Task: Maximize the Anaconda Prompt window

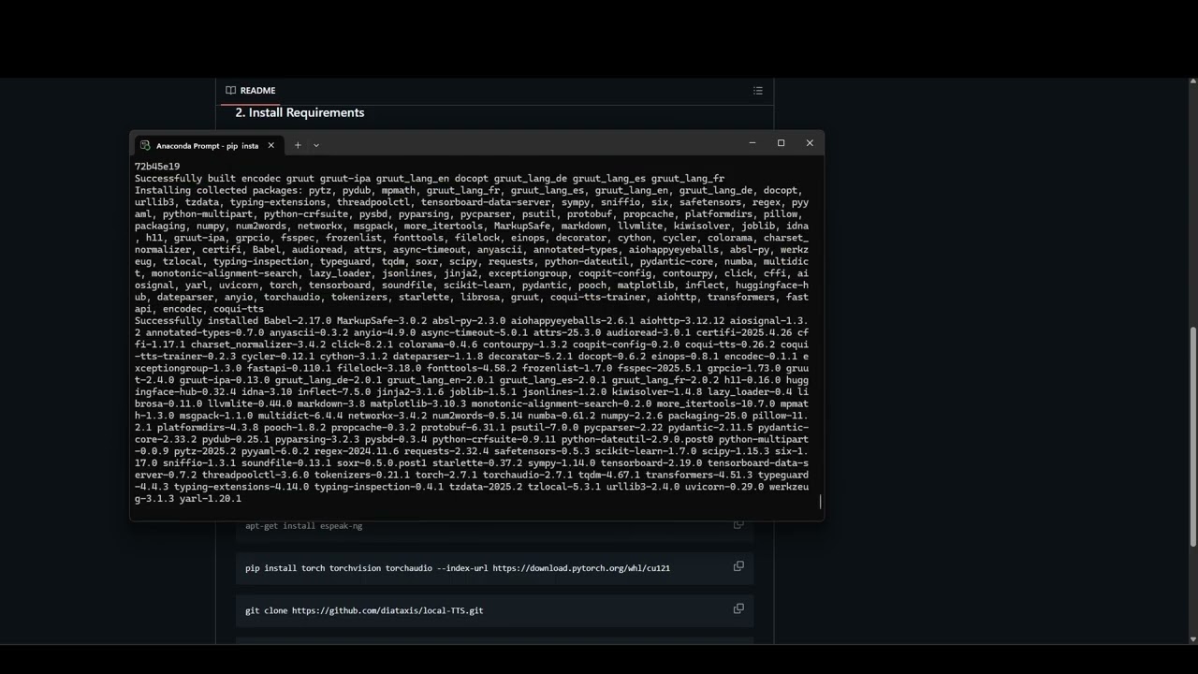Action: click(x=781, y=143)
